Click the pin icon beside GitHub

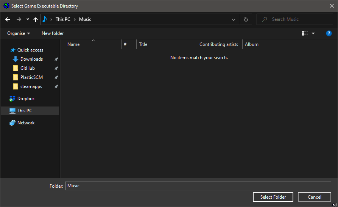click(56, 68)
